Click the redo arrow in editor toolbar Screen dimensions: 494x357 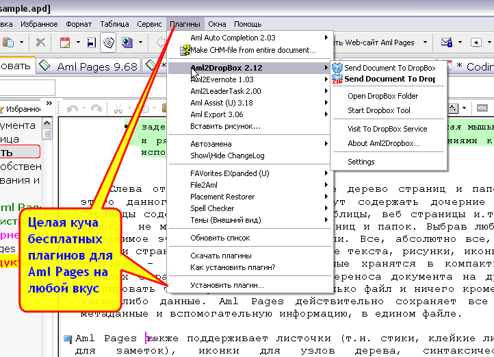[96, 108]
